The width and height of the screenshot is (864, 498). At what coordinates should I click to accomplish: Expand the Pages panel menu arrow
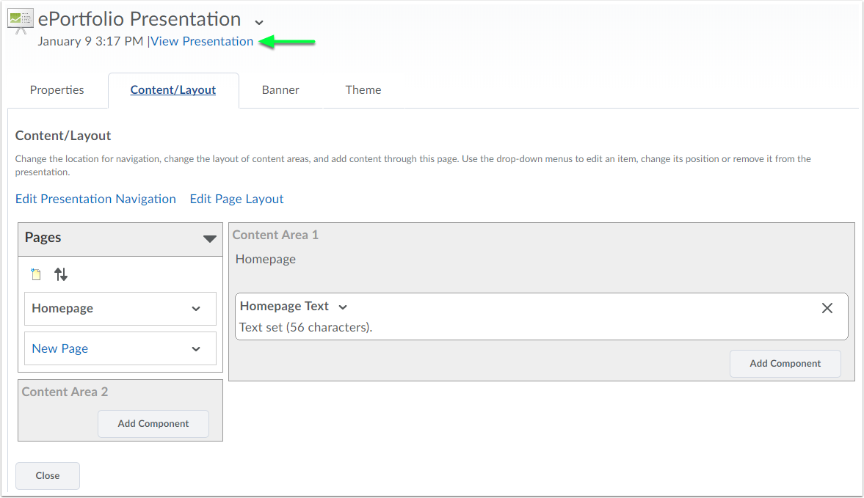pos(209,238)
